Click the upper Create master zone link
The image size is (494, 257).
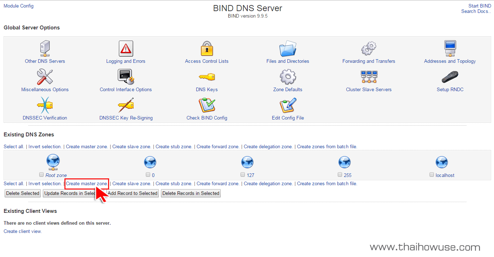(87, 147)
